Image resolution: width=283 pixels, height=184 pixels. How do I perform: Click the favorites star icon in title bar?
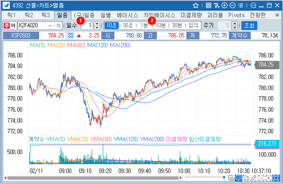click(x=196, y=5)
